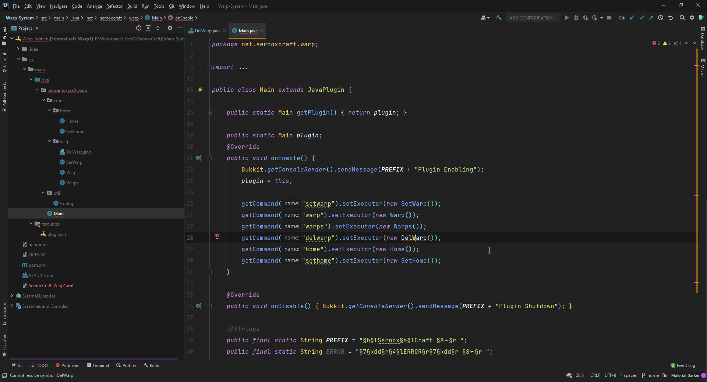Screen dimensions: 707x382
Task: Click the Debug bug icon in toolbar
Action: point(576,18)
